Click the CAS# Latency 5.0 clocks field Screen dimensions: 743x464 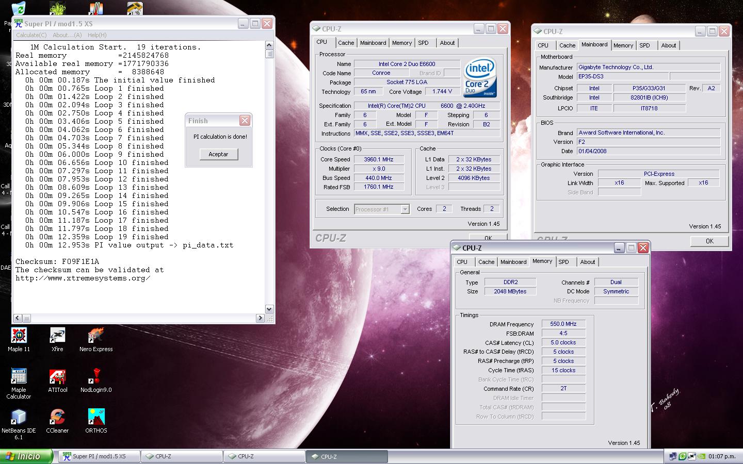[563, 342]
